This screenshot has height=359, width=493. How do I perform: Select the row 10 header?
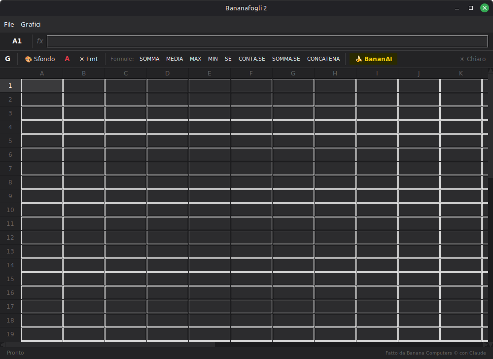(10, 210)
